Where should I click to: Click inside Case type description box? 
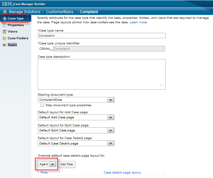[102, 74]
